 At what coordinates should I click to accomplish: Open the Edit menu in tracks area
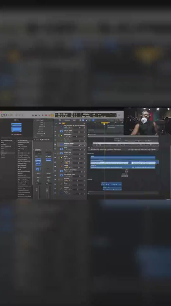coord(60,120)
